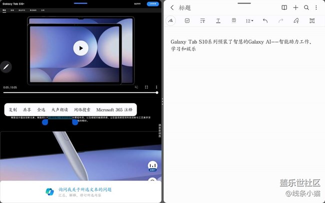Go back from the note editor
This screenshot has height=203, width=325.
[172, 7]
